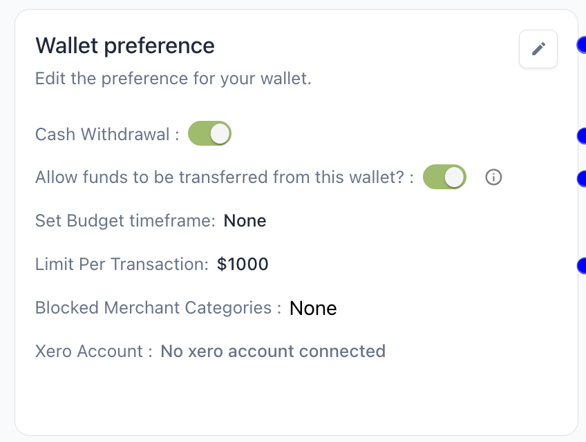This screenshot has width=586, height=442.
Task: Click the Xero Account label
Action: 93,351
